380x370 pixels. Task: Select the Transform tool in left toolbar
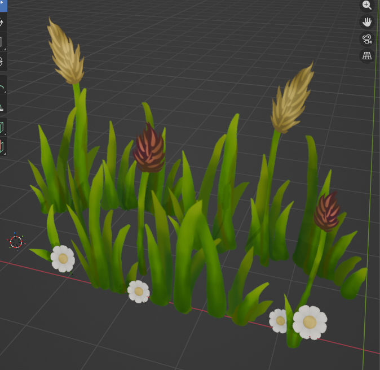pos(3,62)
